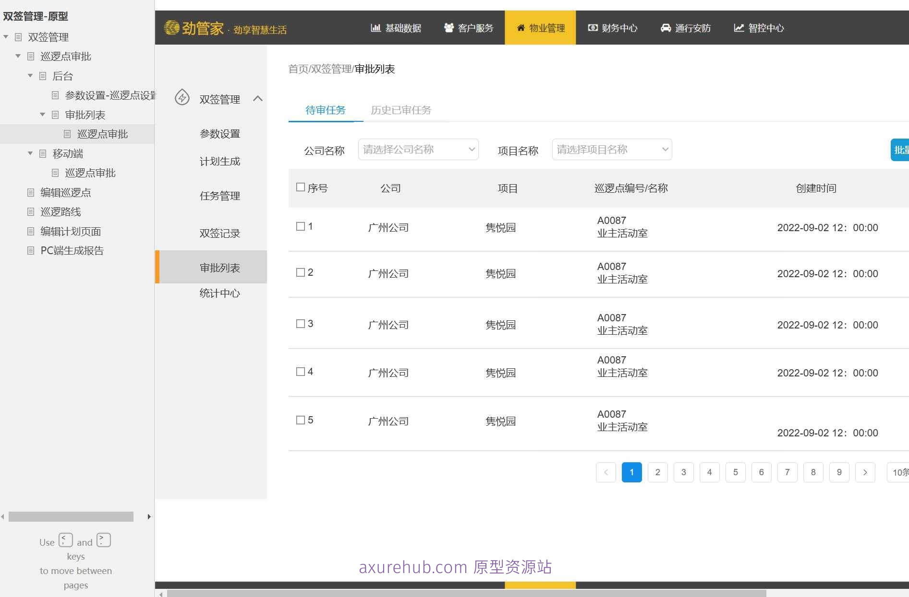Switch to the 历史已审任务 tab
The width and height of the screenshot is (909, 597).
[x=400, y=110]
